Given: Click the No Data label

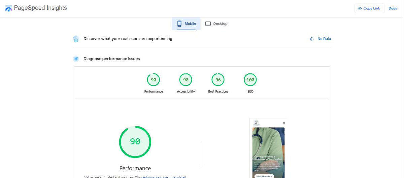Looking at the screenshot, I should 324,39.
